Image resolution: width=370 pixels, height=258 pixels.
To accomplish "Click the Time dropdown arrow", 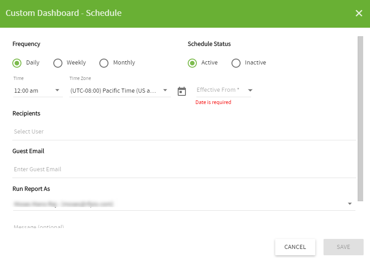I will click(x=57, y=90).
